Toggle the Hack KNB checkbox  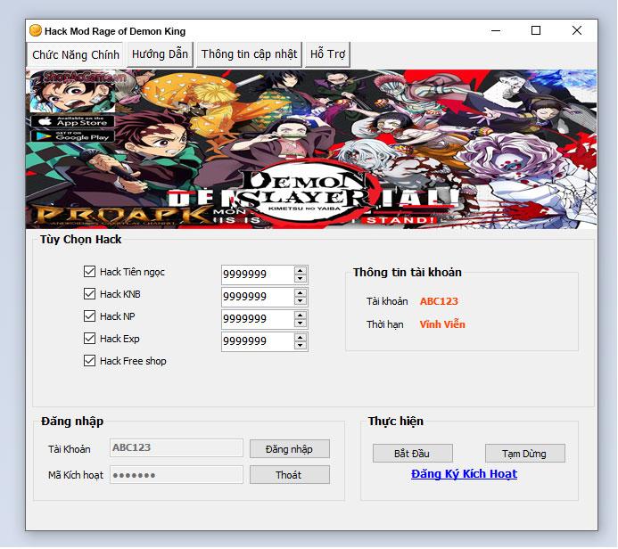(x=89, y=294)
